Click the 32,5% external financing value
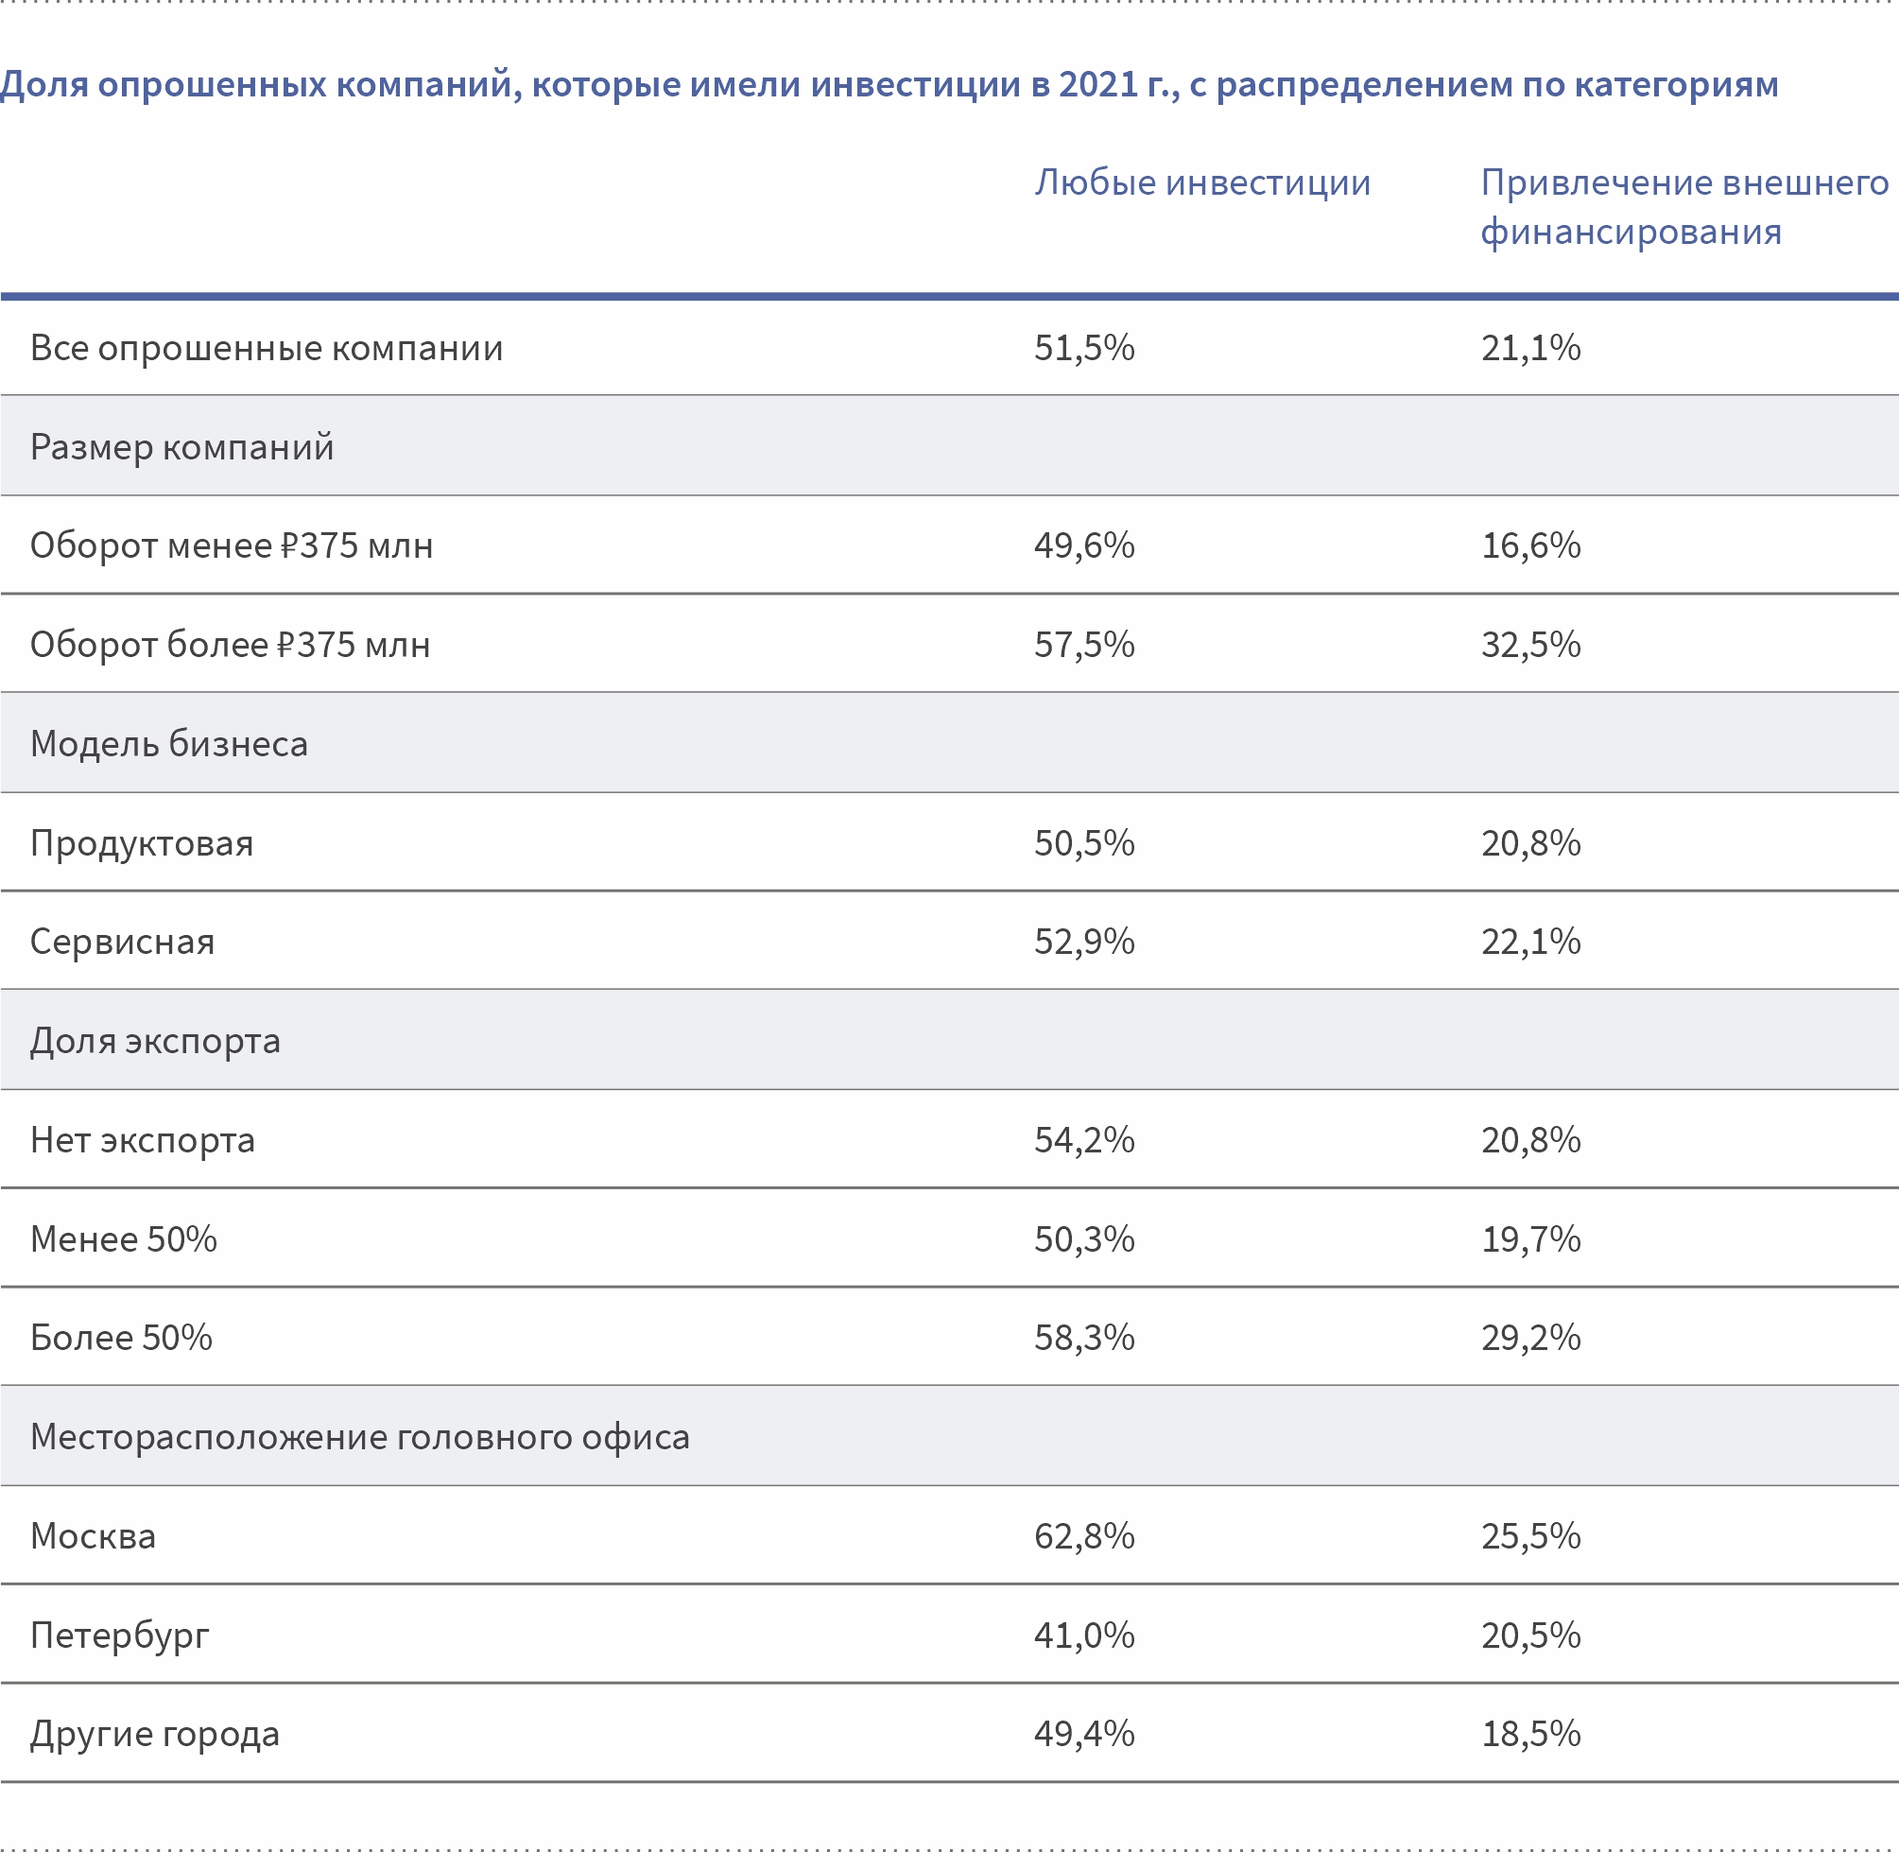 coord(1530,645)
